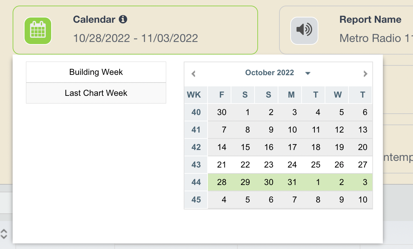Pick October 21 in the calendar

[222, 165]
